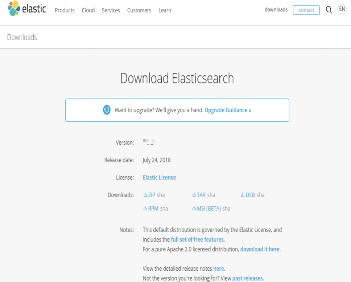Open the Services menu

pos(111,10)
